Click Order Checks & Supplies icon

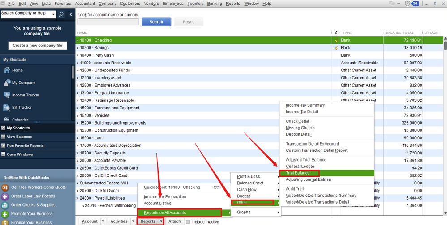pyautogui.click(x=5, y=205)
